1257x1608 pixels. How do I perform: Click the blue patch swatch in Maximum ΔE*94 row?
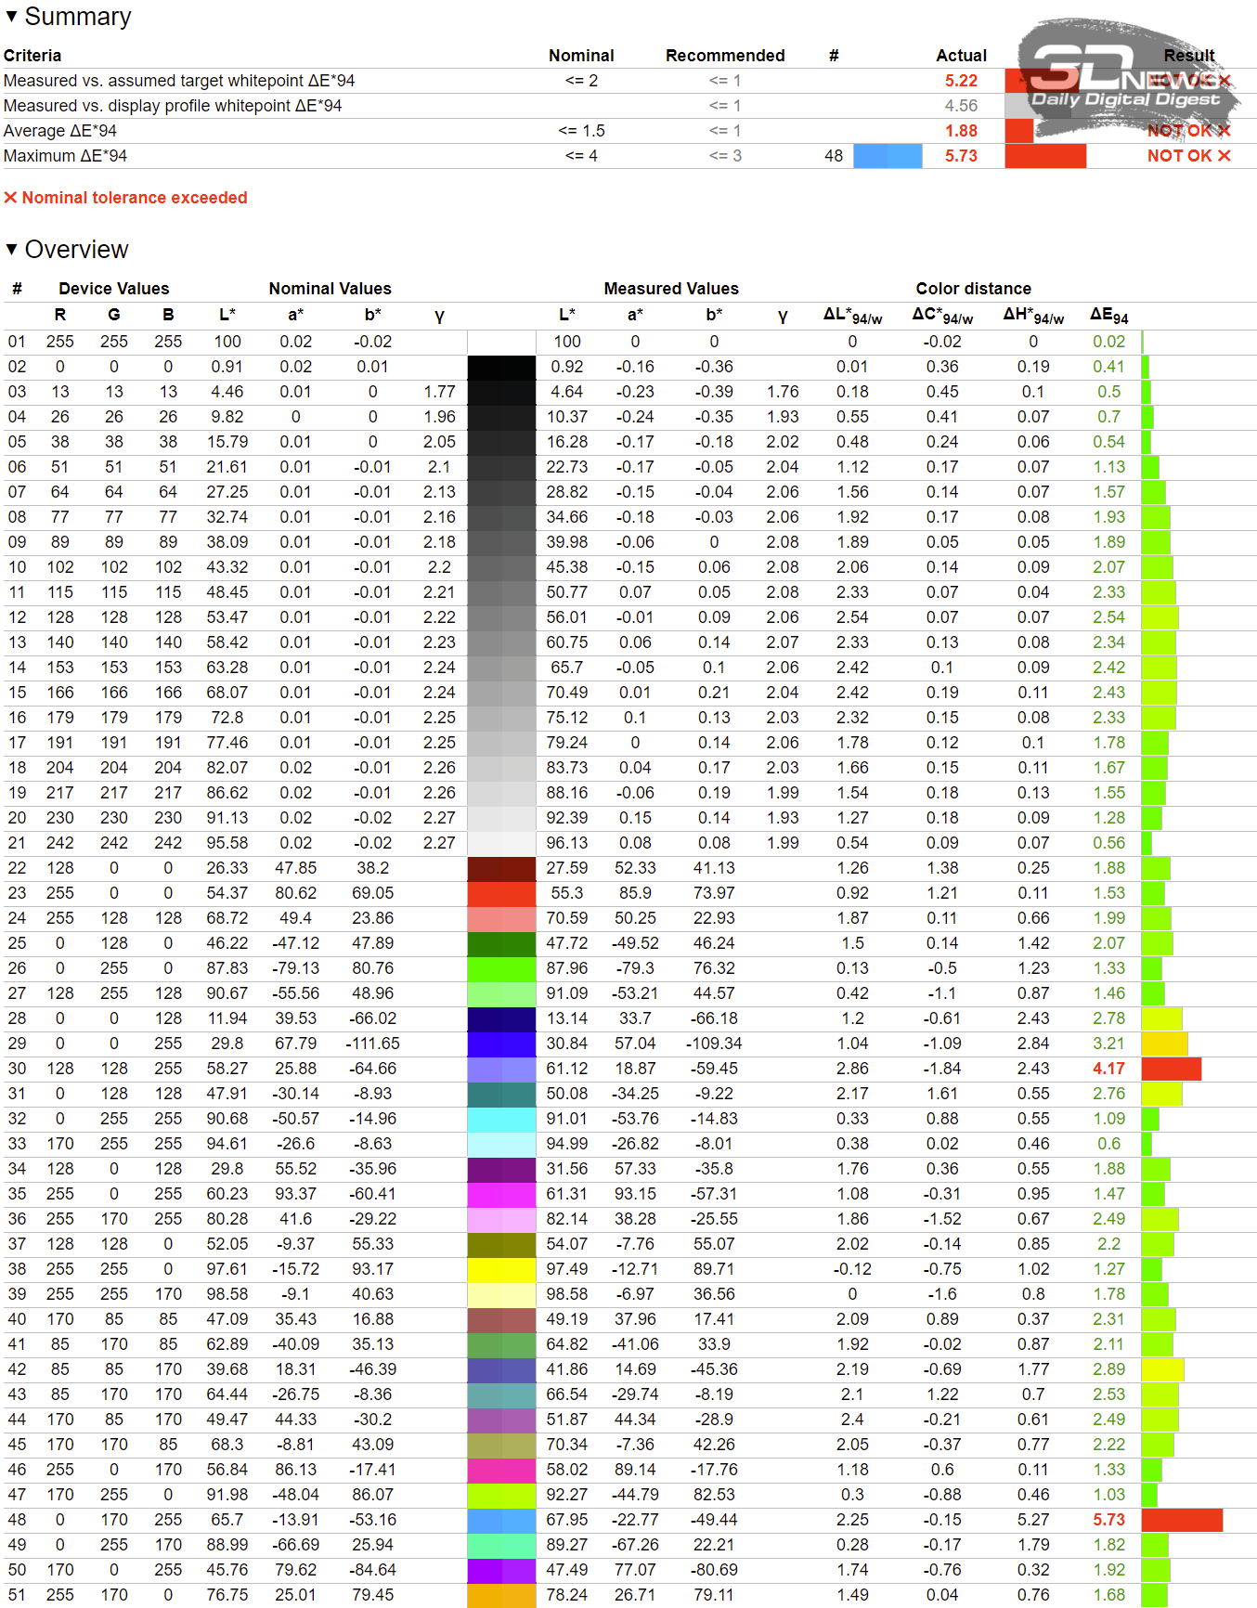888,156
